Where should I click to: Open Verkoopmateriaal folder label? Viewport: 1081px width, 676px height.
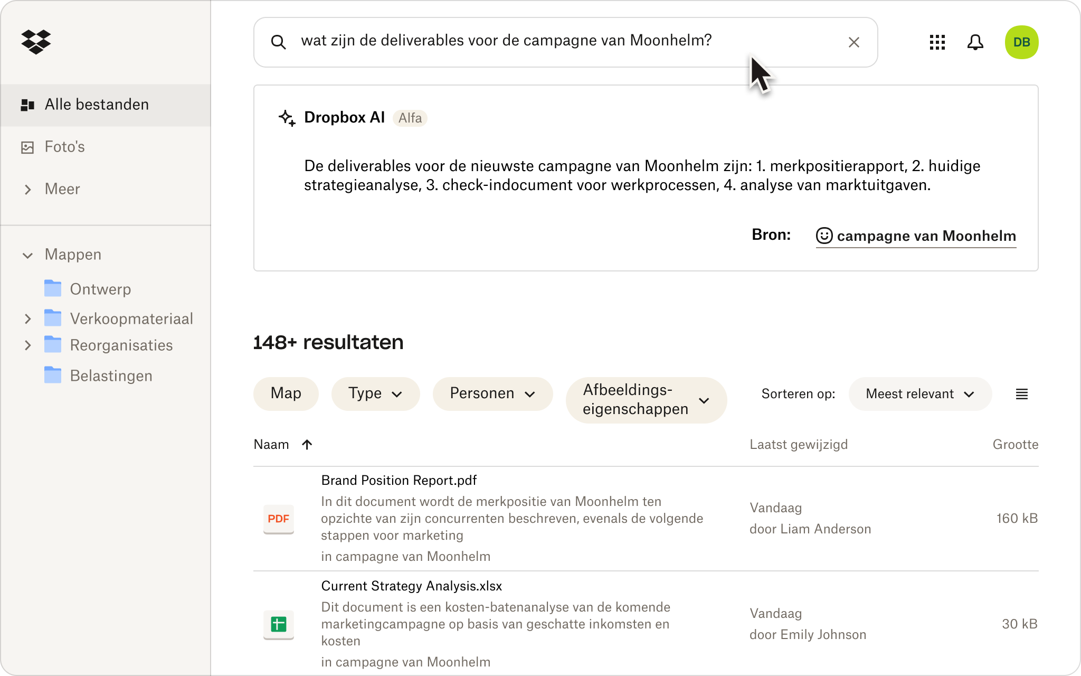tap(131, 318)
